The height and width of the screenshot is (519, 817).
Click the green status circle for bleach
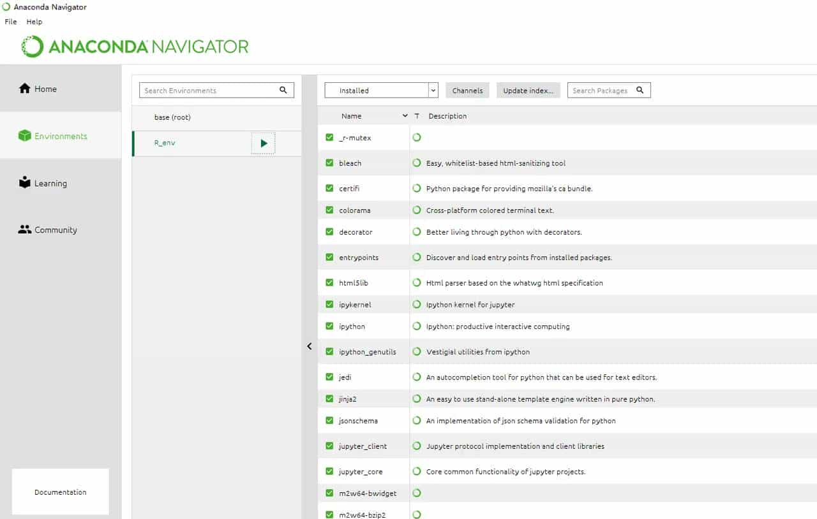[417, 163]
